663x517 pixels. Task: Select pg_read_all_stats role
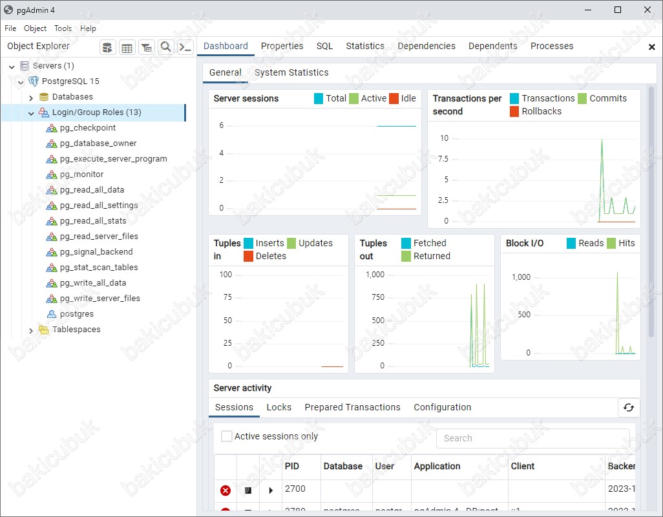coord(93,221)
